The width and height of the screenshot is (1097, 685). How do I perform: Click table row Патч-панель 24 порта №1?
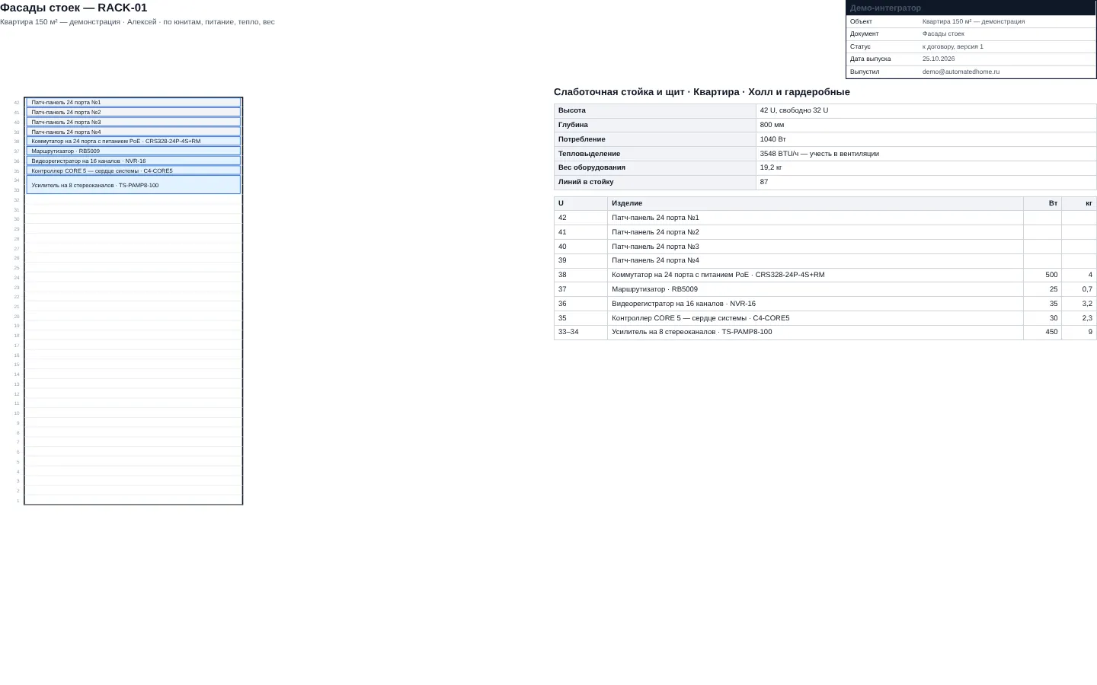[825, 218]
